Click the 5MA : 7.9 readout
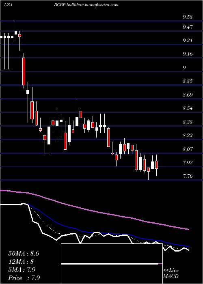The width and height of the screenshot is (203, 284). (22, 270)
